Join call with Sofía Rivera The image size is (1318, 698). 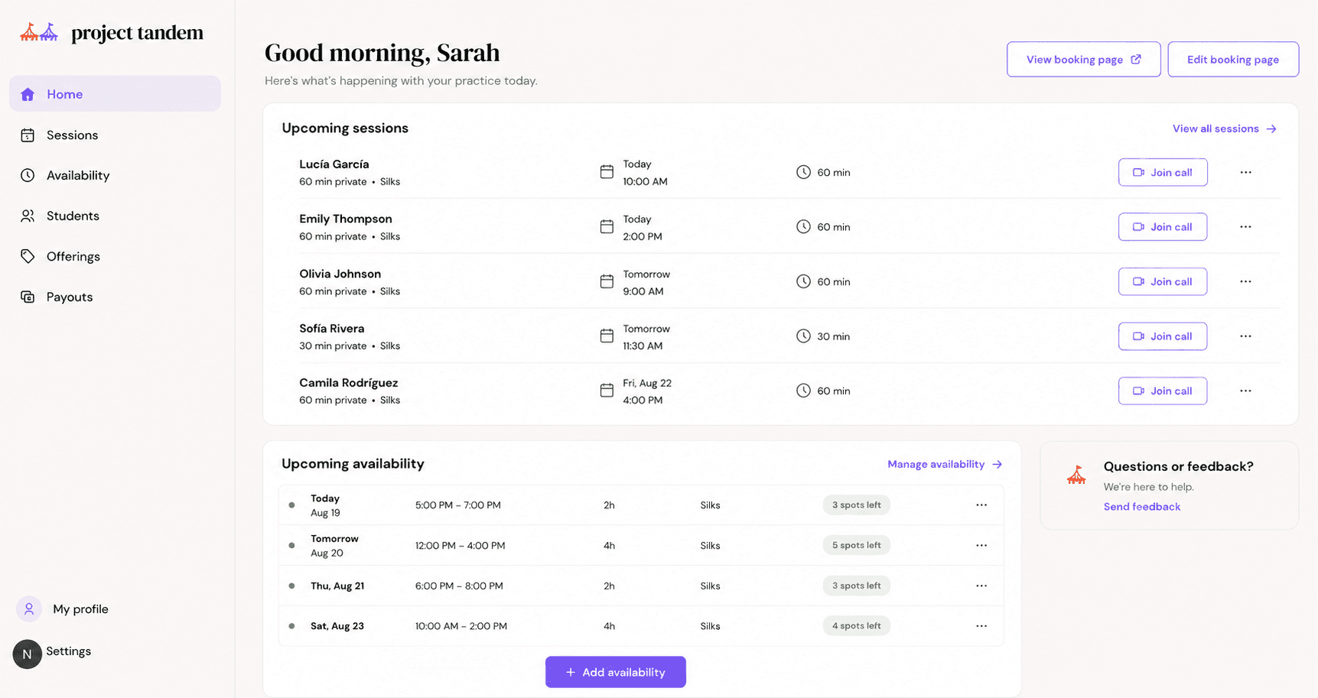(x=1163, y=336)
